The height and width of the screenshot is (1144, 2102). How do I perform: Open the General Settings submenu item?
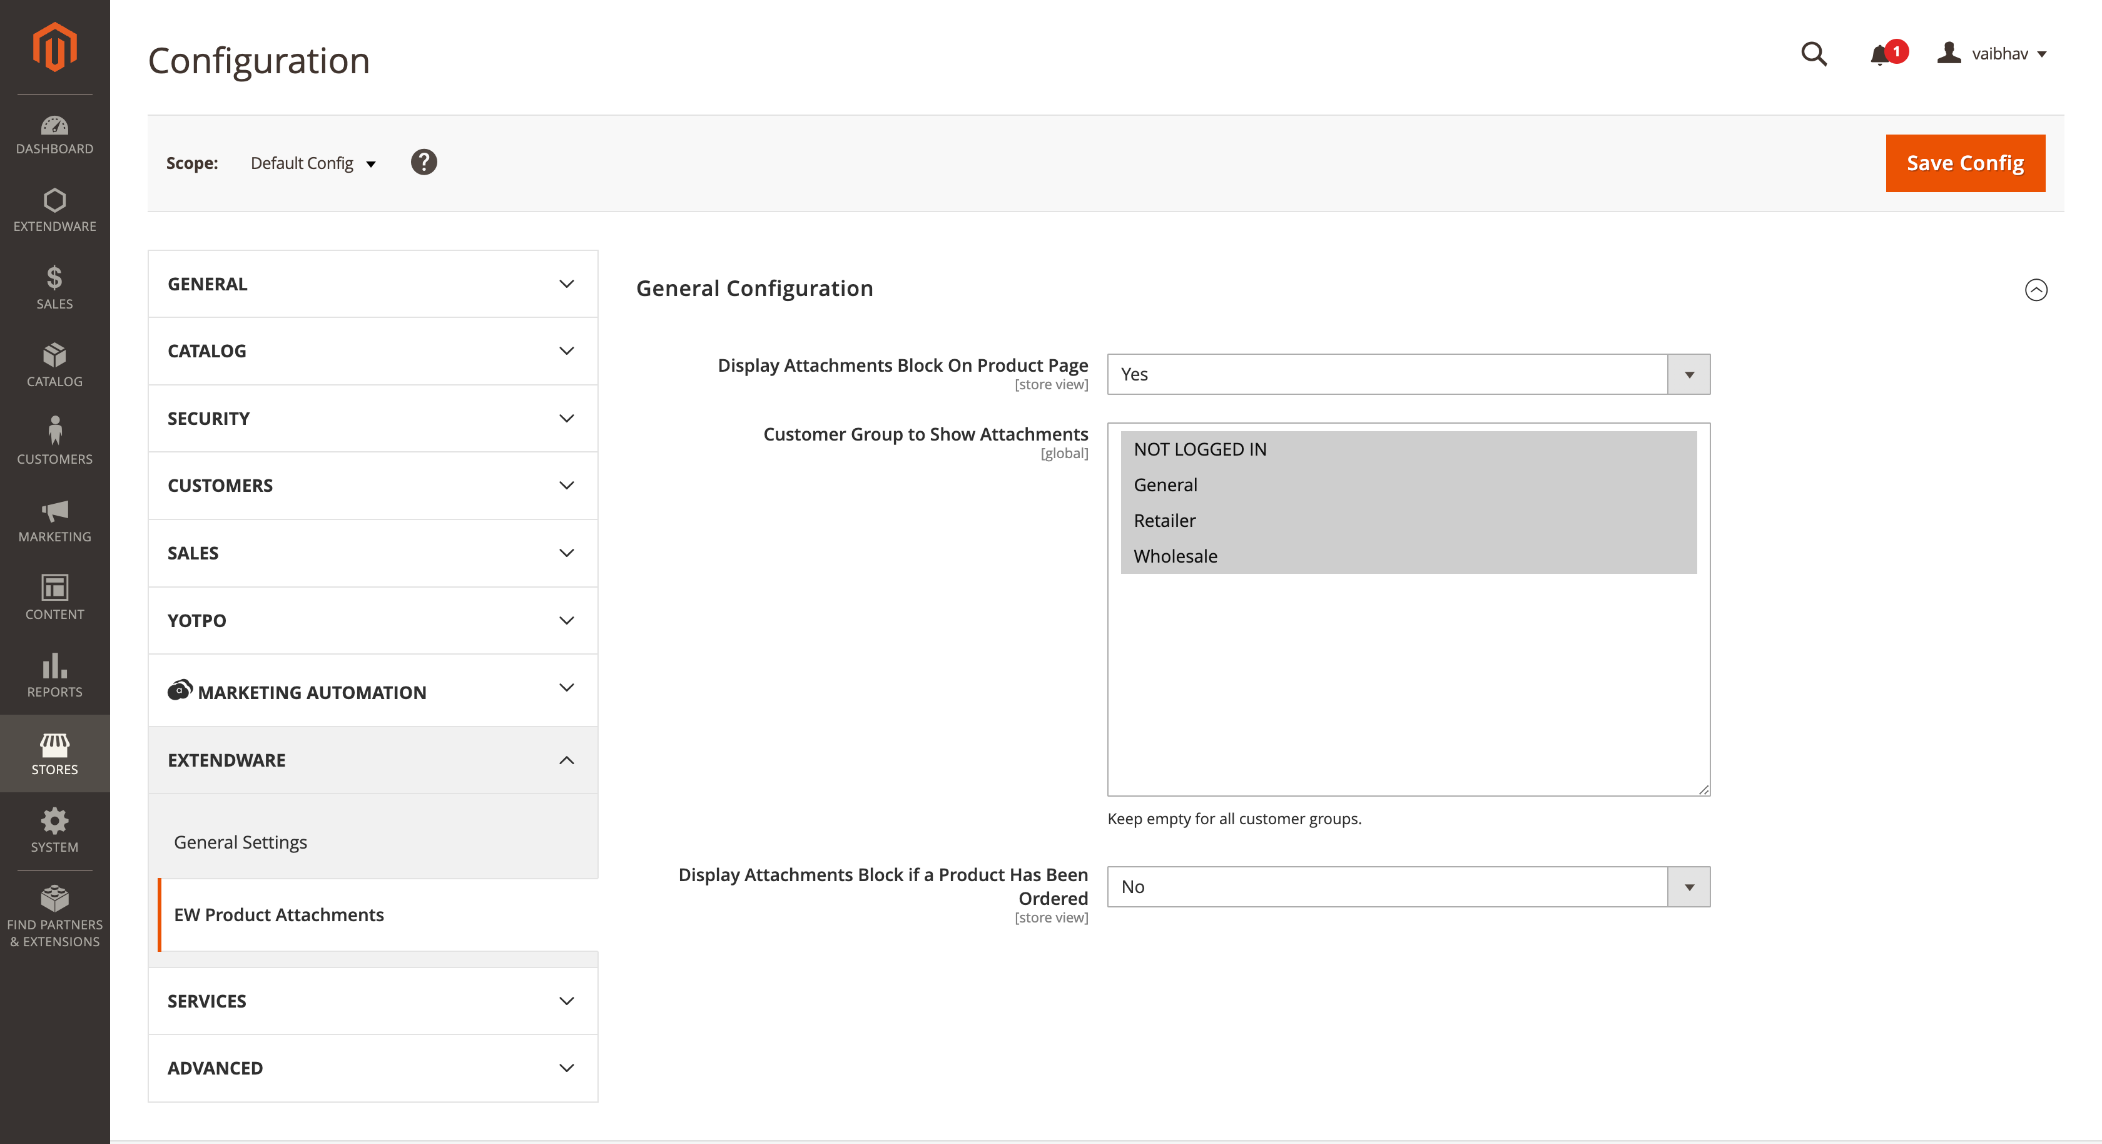click(240, 842)
